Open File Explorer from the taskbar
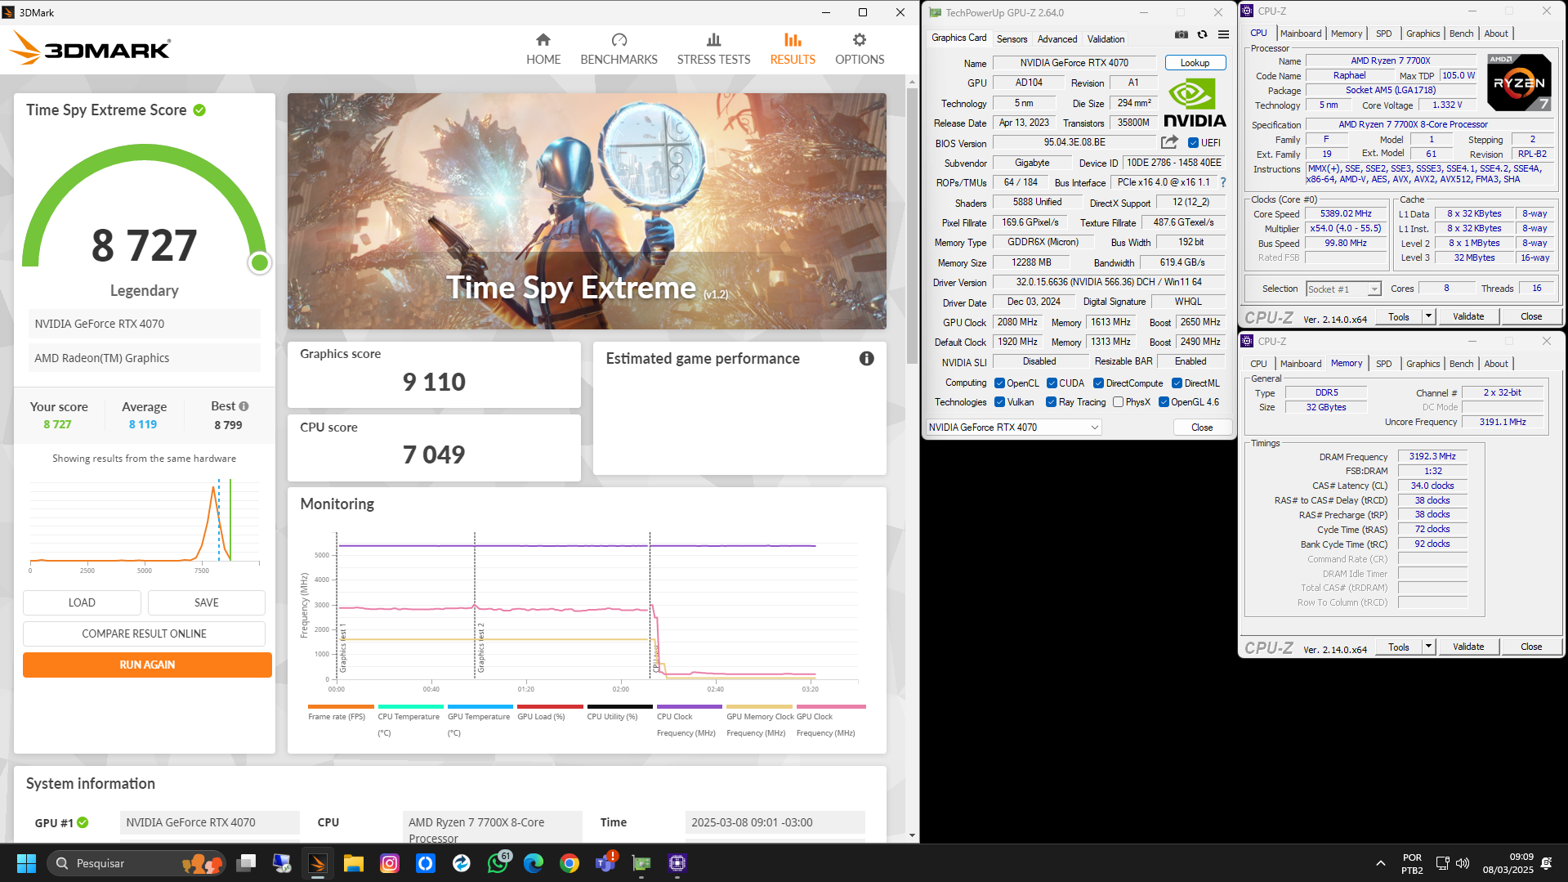 (353, 863)
